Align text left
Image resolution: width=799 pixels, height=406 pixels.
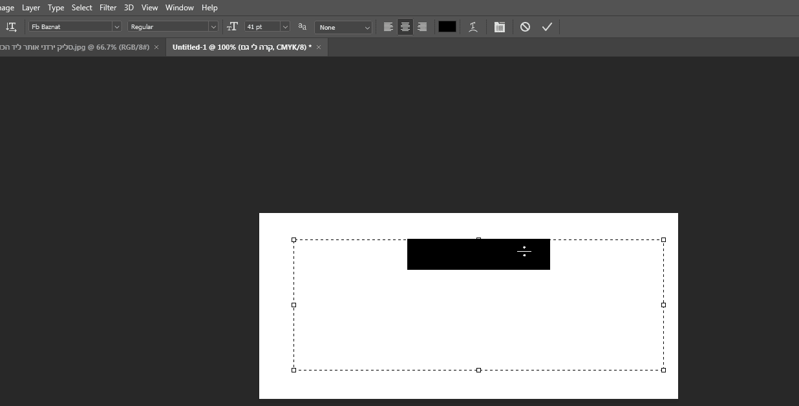[x=388, y=26]
